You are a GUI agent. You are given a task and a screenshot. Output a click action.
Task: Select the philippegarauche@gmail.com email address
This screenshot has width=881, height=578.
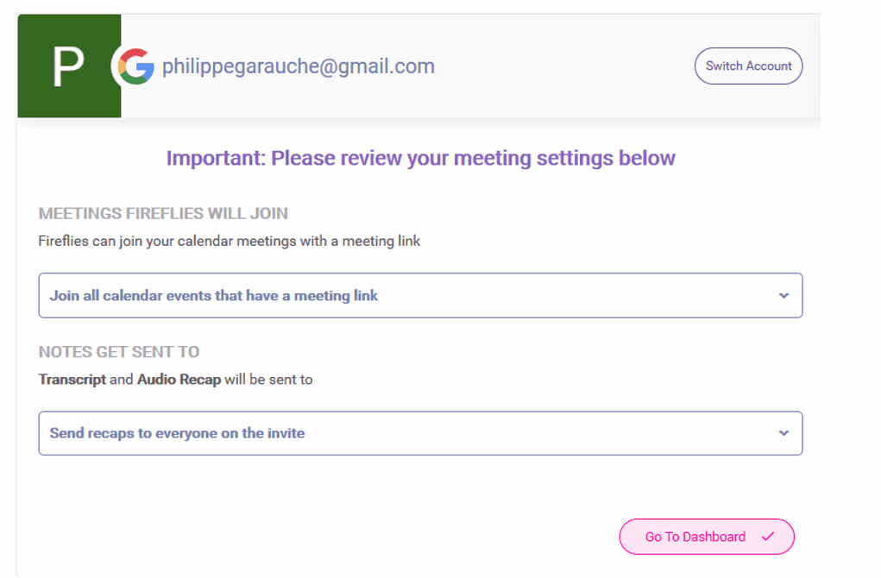click(x=299, y=66)
